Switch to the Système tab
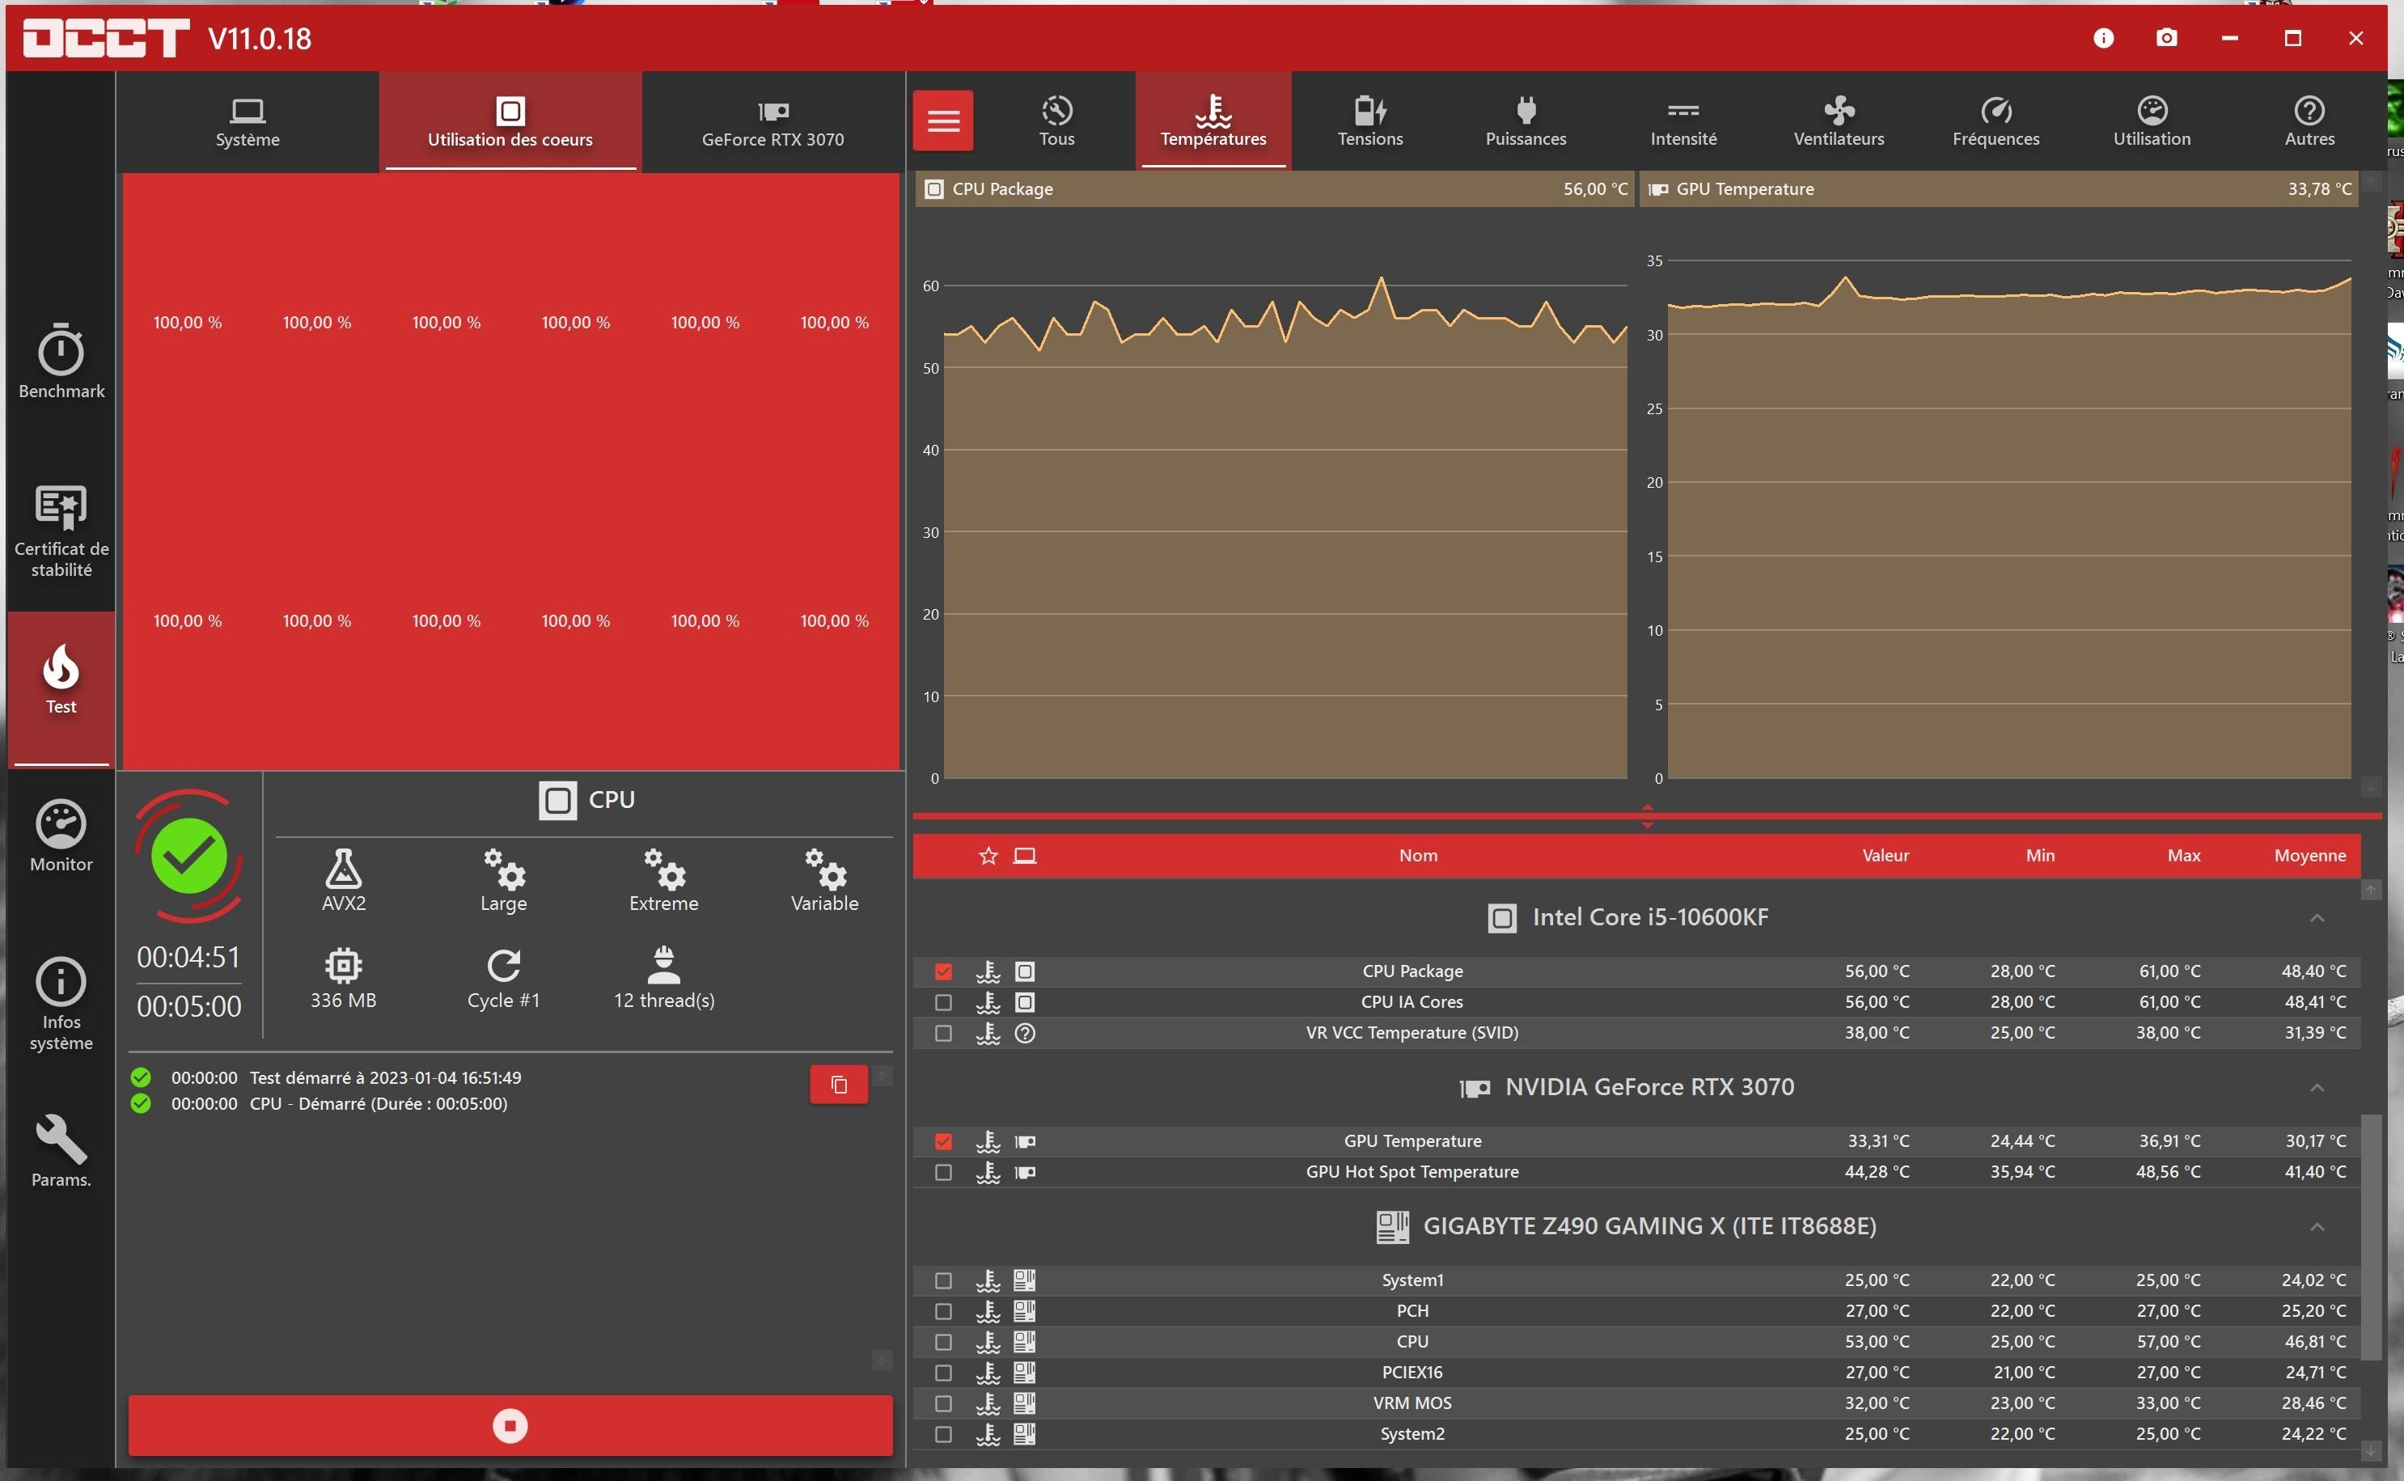Screen dimensions: 2404x1481 [248, 122]
